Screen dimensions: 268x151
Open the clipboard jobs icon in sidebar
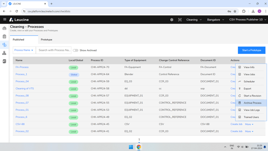point(4,36)
